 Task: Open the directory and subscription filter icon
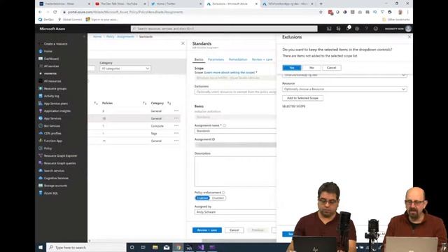click(338, 29)
